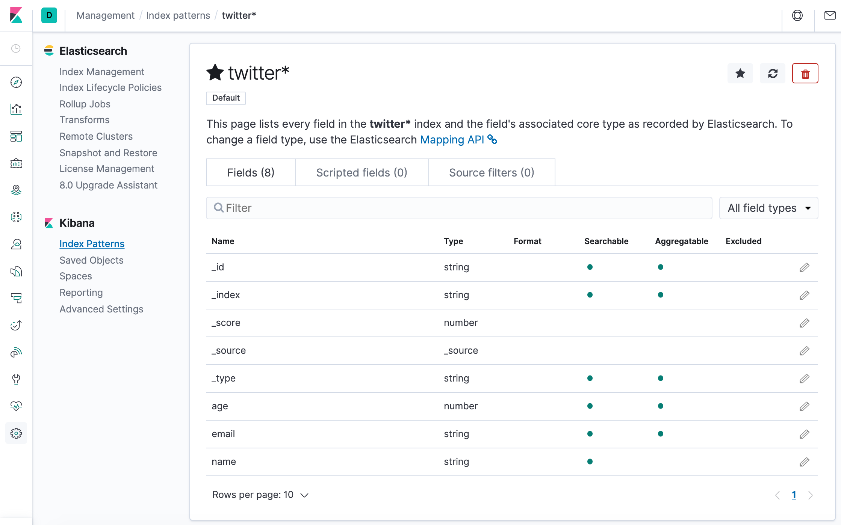Click the refresh/reload index pattern icon
Viewport: 841px width, 525px height.
pyautogui.click(x=773, y=72)
